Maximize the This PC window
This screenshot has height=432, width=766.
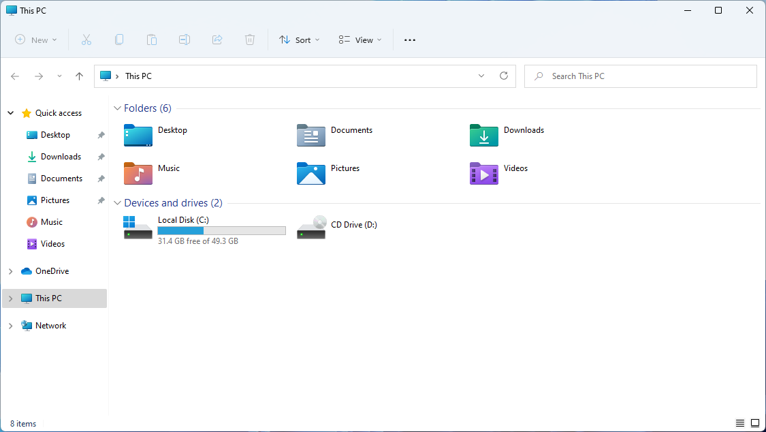pos(718,10)
